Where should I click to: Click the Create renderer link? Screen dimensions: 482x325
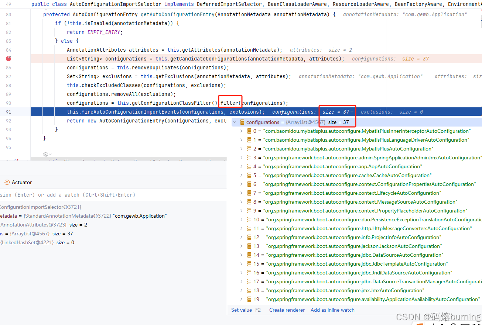tap(287, 310)
